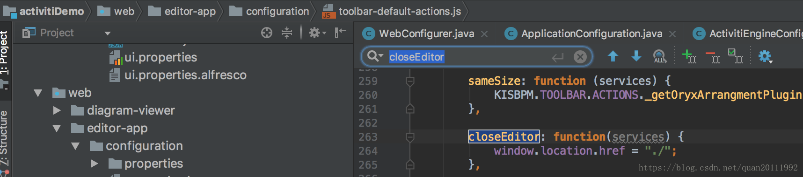Expand the diagram-viewer folder
Viewport: 803px width, 177px height.
tap(57, 111)
